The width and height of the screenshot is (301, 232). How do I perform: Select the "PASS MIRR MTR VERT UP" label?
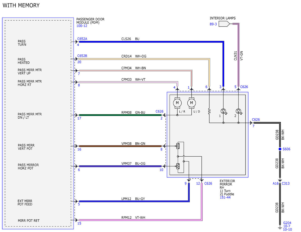coord(30,72)
